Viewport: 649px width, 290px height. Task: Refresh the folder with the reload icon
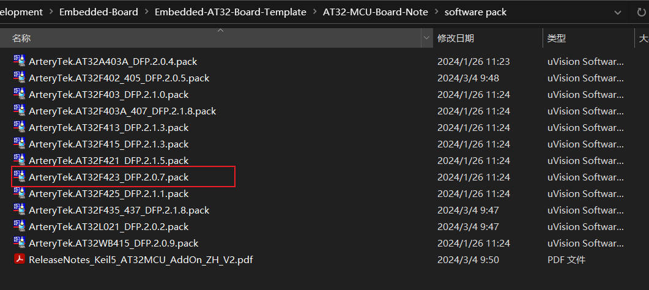coord(641,12)
